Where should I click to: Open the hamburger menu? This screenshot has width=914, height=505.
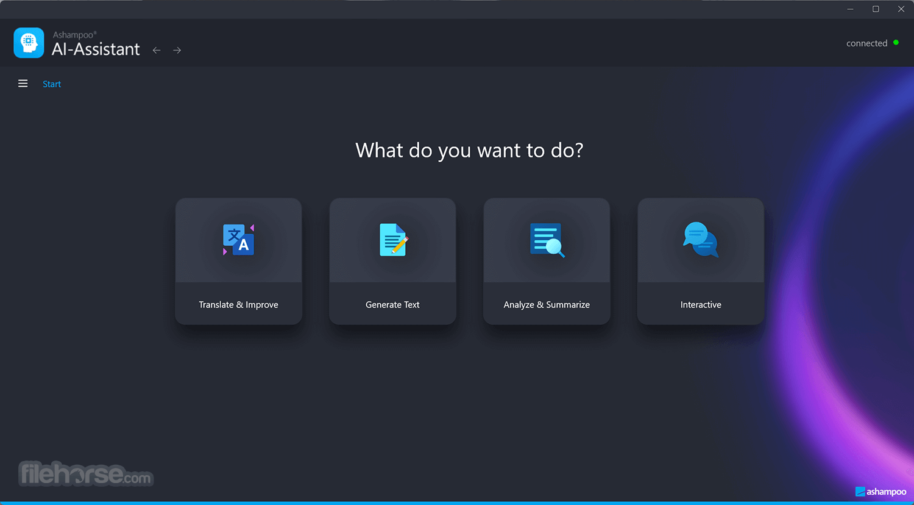click(23, 84)
